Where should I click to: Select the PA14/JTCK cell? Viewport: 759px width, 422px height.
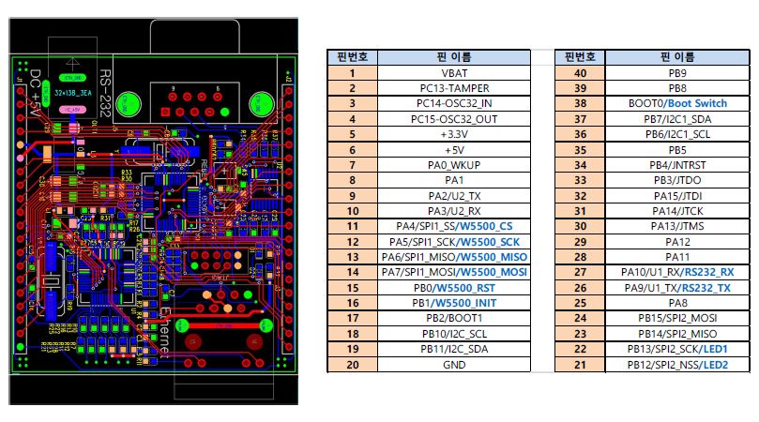(x=677, y=211)
